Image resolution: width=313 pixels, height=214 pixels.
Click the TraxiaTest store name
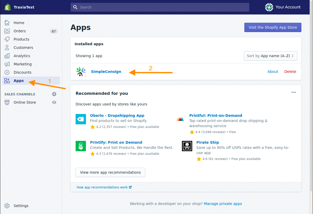point(24,7)
